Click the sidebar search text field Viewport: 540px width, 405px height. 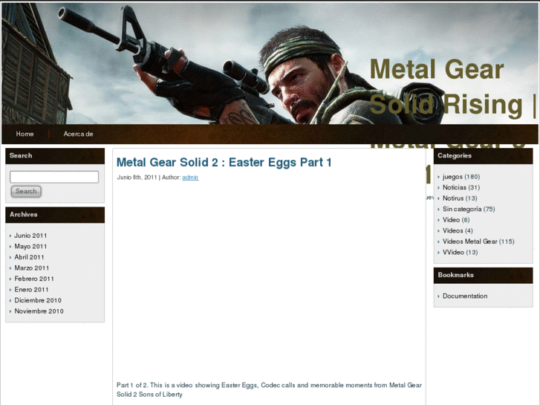(54, 177)
